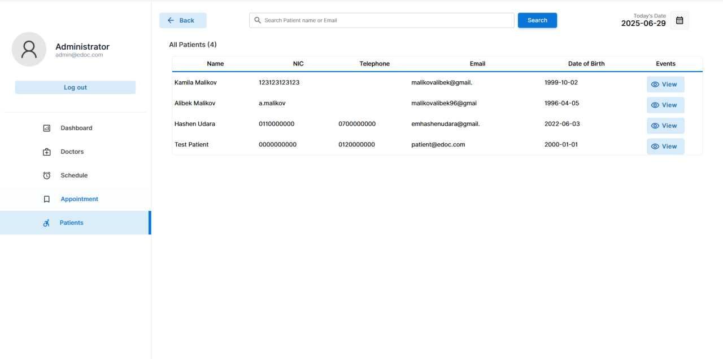Click eye icon in Hashen Udara row
Image resolution: width=723 pixels, height=359 pixels.
[655, 126]
